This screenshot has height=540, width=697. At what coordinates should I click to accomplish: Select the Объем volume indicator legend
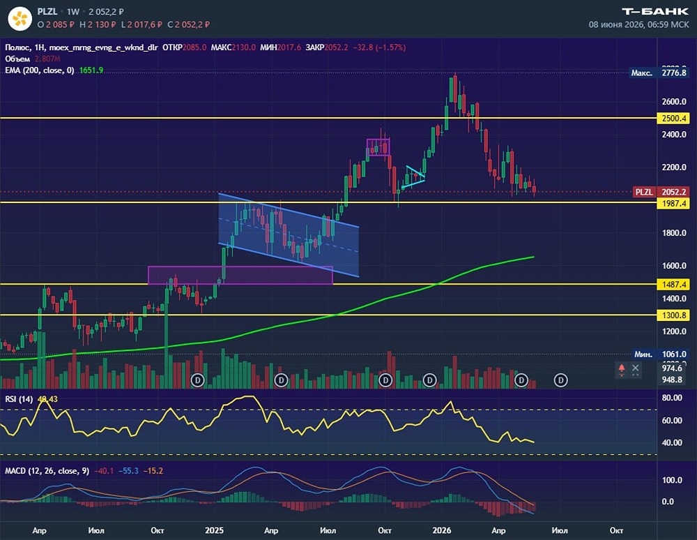[17, 59]
